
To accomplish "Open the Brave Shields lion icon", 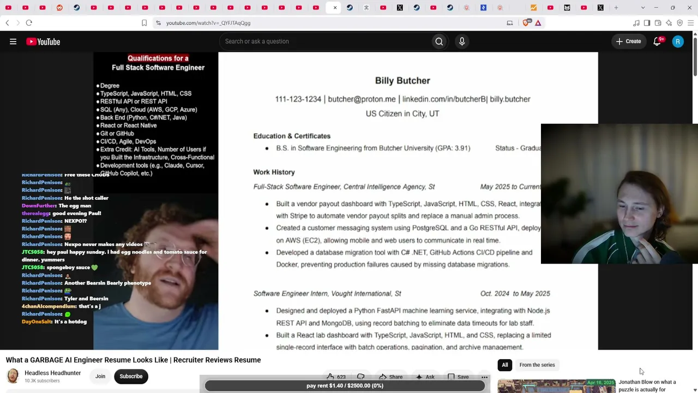I will 526,23.
